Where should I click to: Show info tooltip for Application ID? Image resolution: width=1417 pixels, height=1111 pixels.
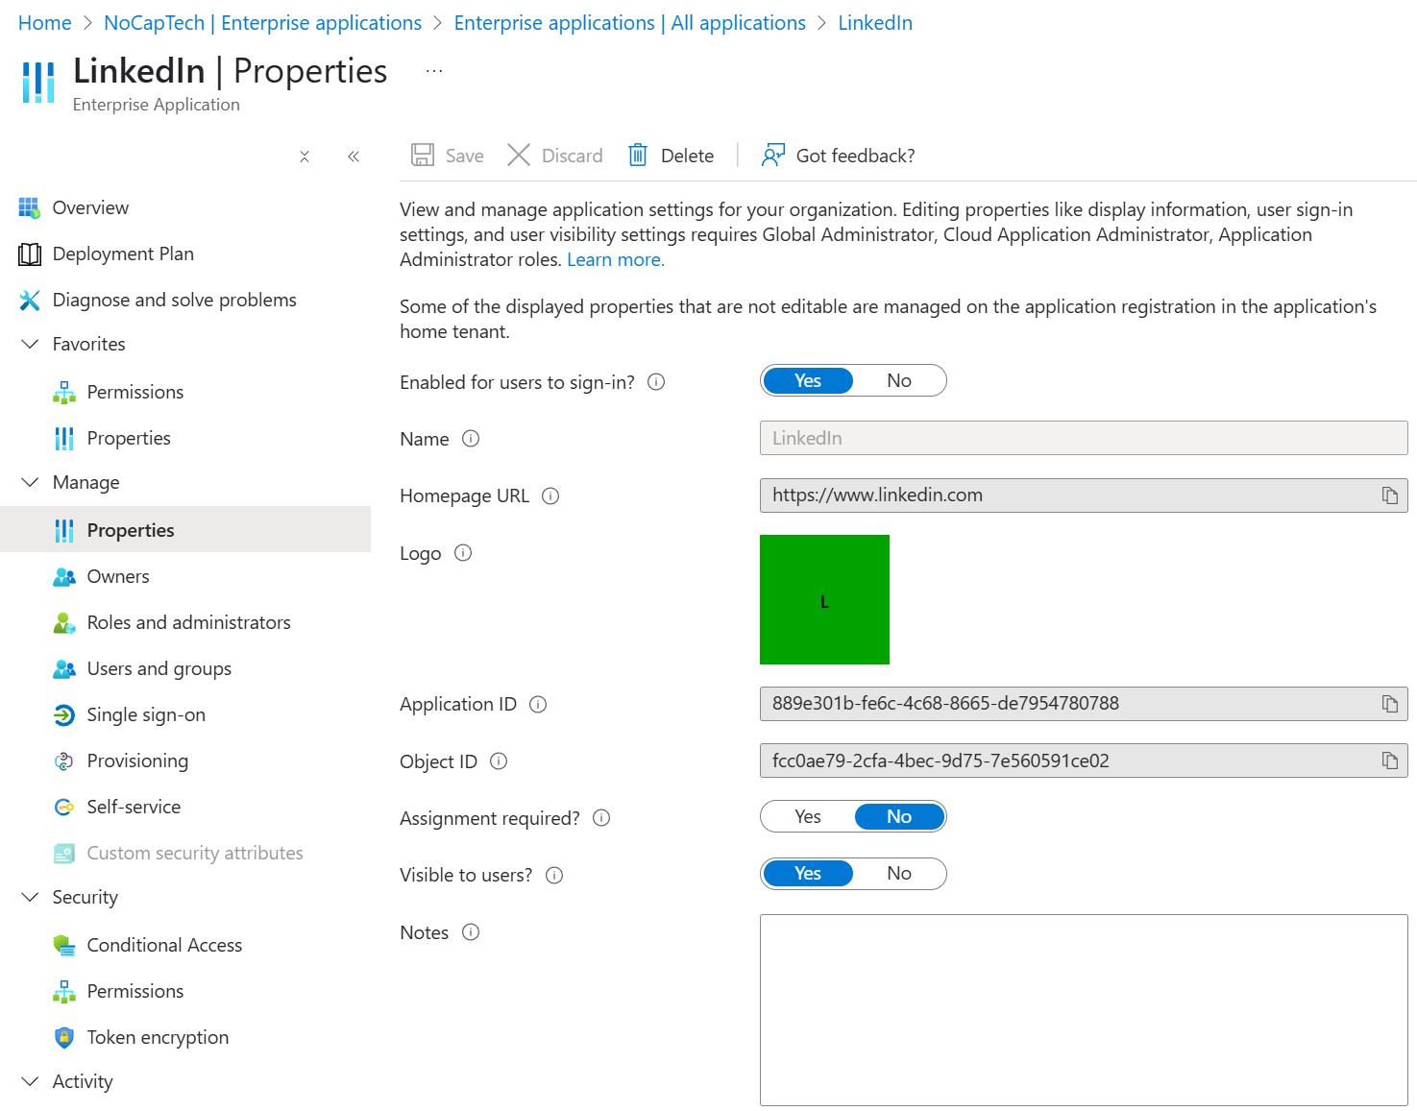[x=538, y=705]
